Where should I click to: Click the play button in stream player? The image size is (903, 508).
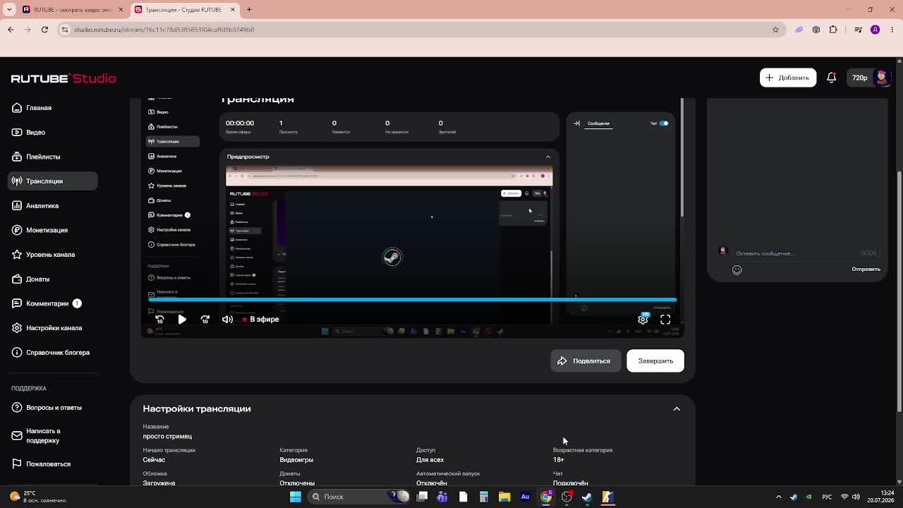click(182, 320)
